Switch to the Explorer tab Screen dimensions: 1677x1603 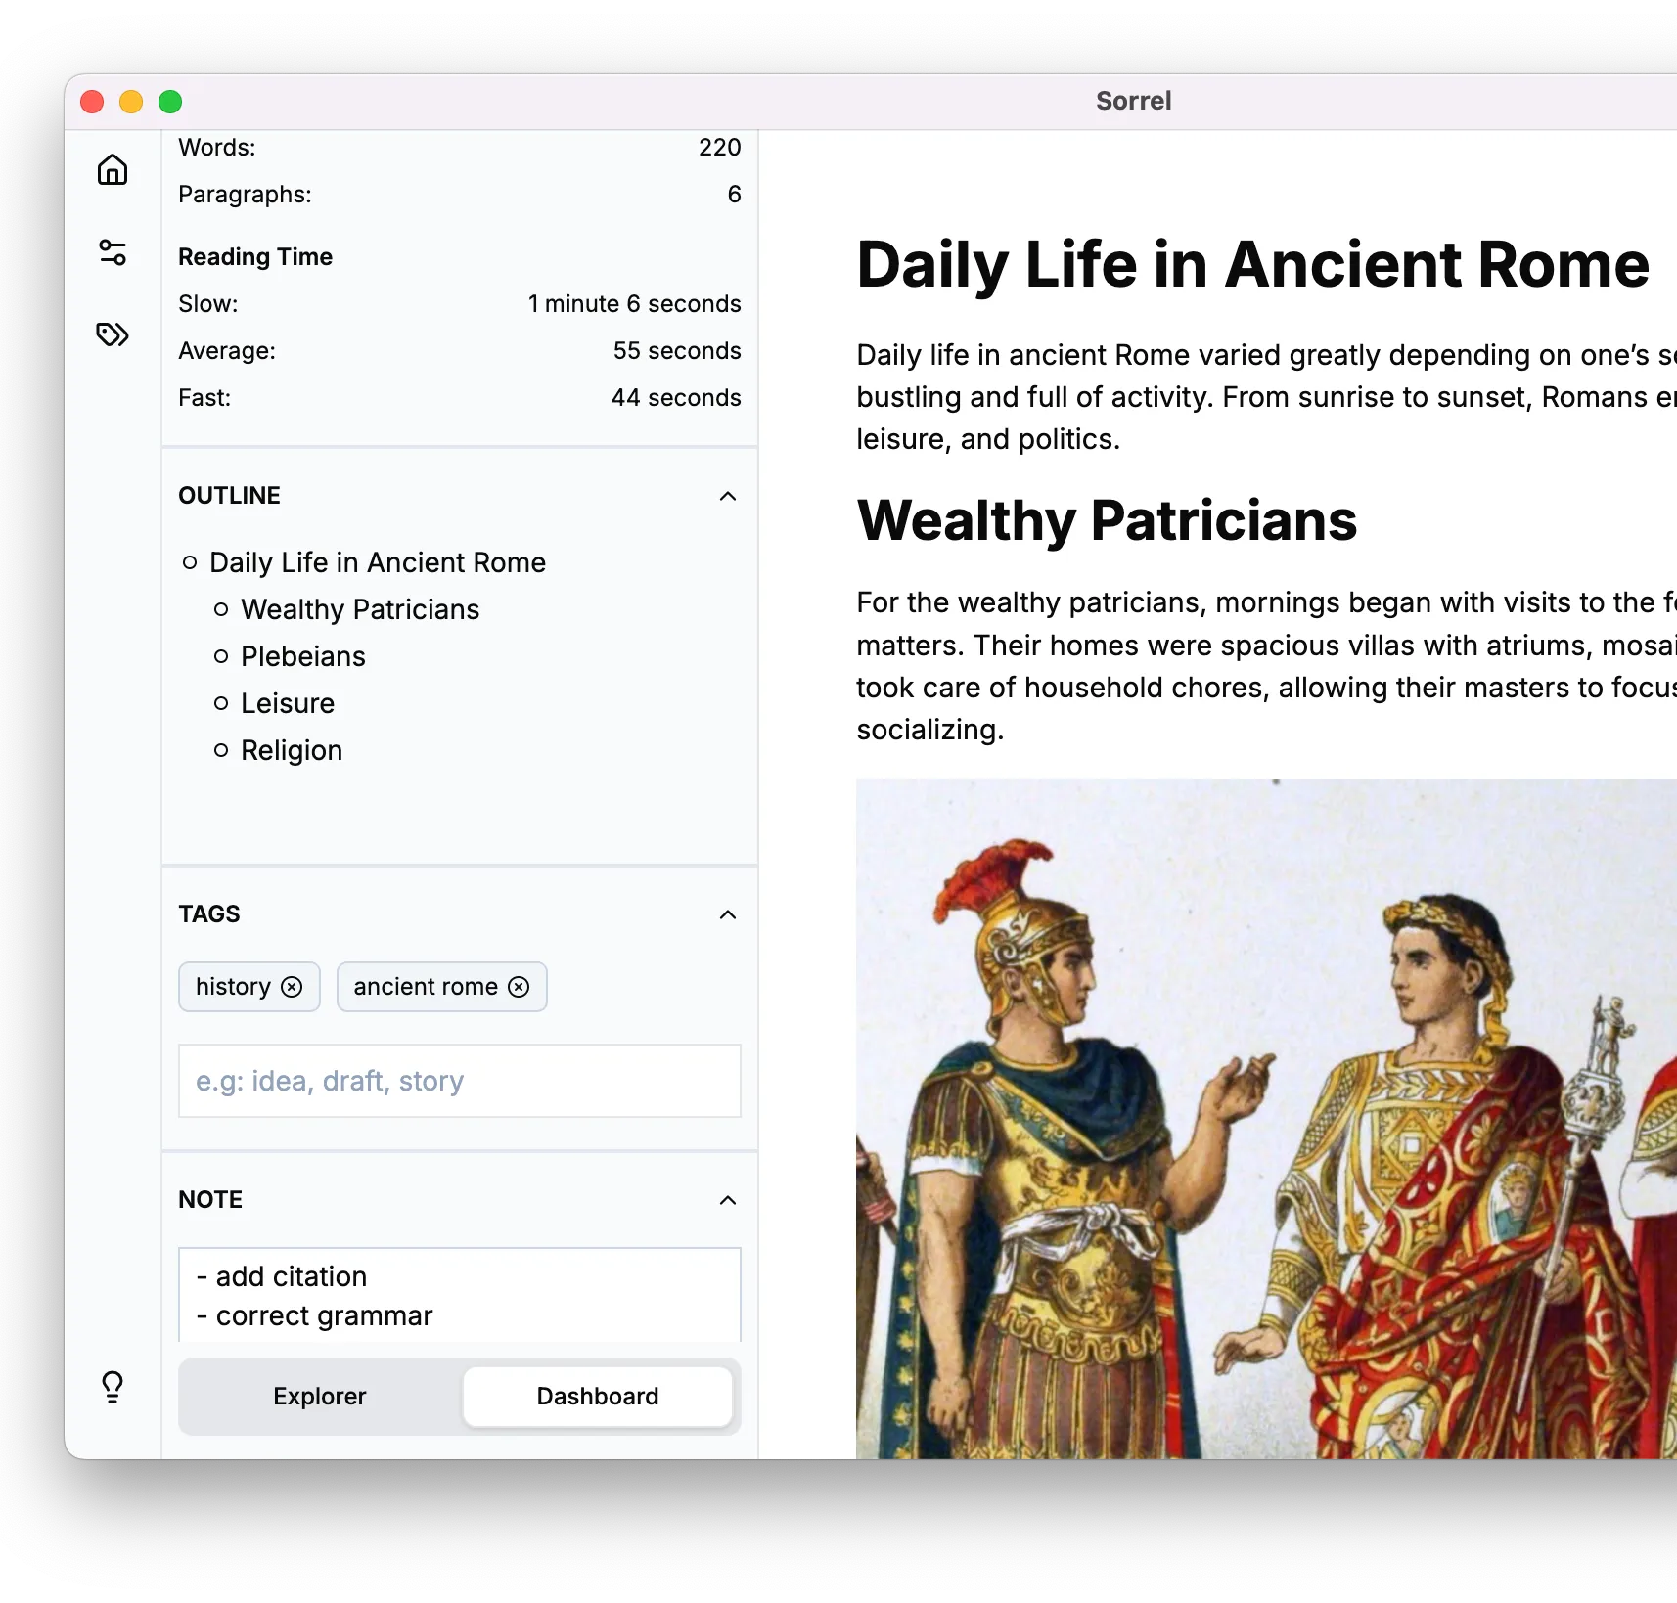pyautogui.click(x=320, y=1396)
